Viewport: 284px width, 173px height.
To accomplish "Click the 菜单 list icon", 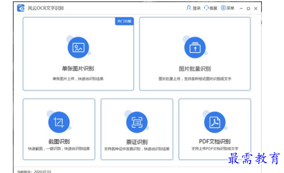I will pyautogui.click(x=223, y=8).
